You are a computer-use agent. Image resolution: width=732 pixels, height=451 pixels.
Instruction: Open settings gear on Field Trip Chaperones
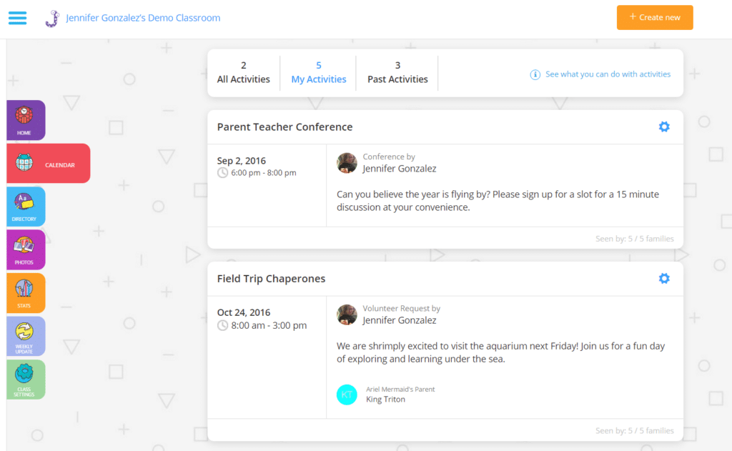click(664, 278)
